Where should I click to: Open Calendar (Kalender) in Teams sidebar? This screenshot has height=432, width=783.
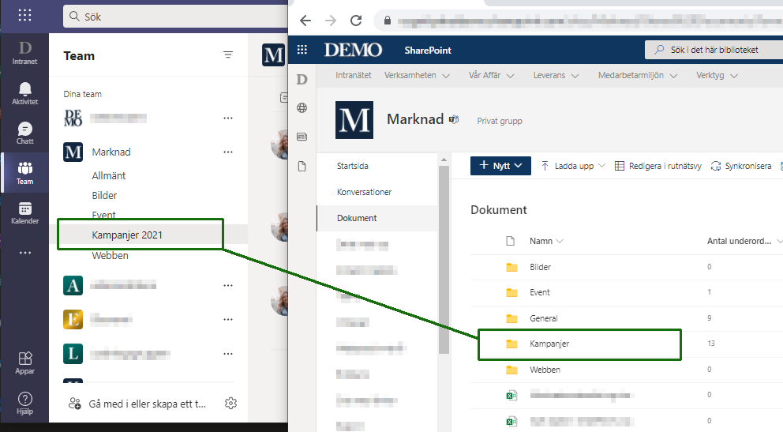pyautogui.click(x=24, y=212)
